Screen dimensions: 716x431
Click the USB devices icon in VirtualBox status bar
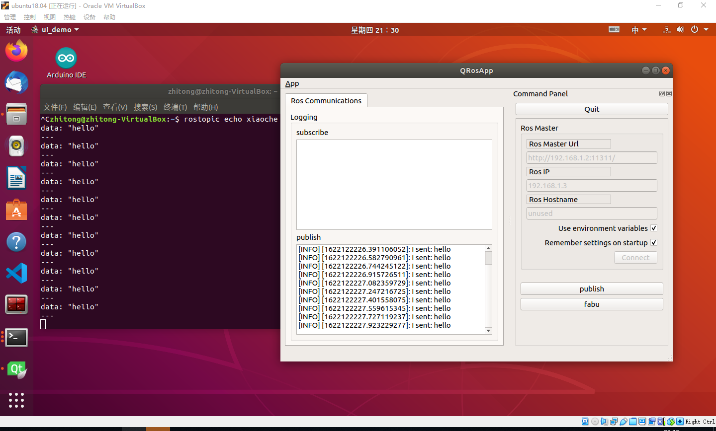624,421
